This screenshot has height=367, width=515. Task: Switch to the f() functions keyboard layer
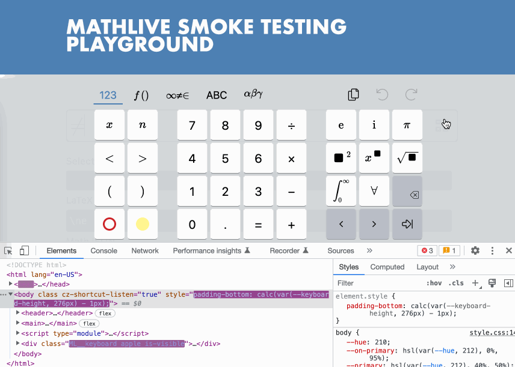141,95
